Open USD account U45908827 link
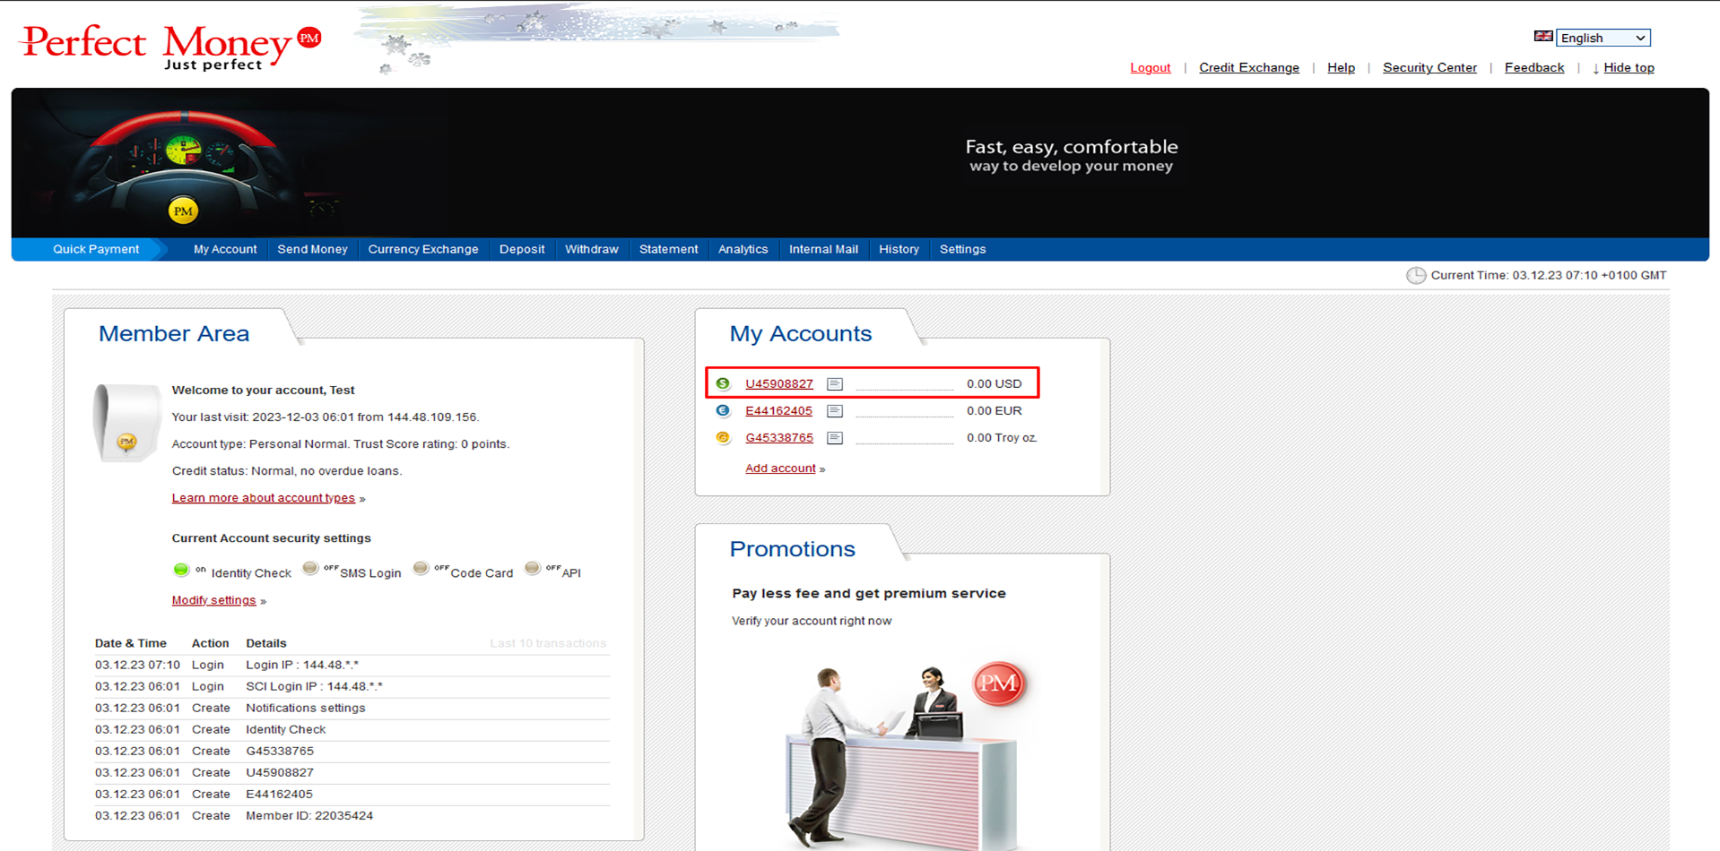The width and height of the screenshot is (1720, 851). pyautogui.click(x=778, y=383)
